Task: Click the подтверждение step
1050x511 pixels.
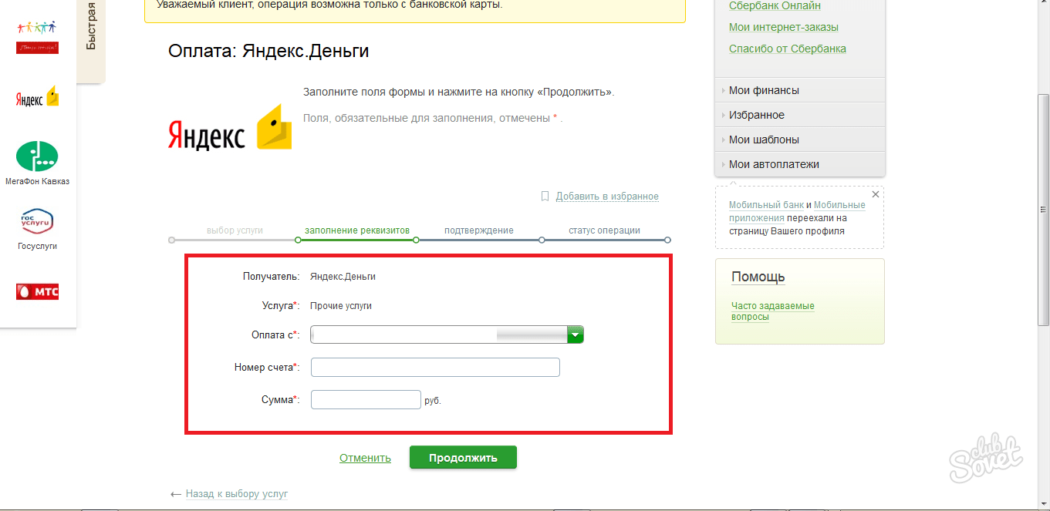Action: [x=479, y=230]
